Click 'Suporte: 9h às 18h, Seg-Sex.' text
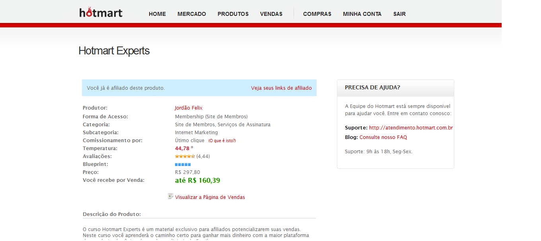 (x=379, y=152)
